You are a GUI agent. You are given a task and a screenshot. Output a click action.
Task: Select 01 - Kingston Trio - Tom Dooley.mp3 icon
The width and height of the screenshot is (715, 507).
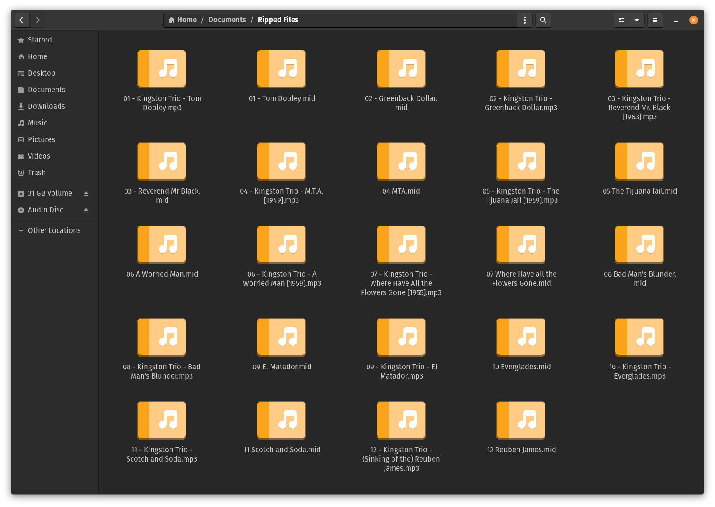[x=162, y=69]
